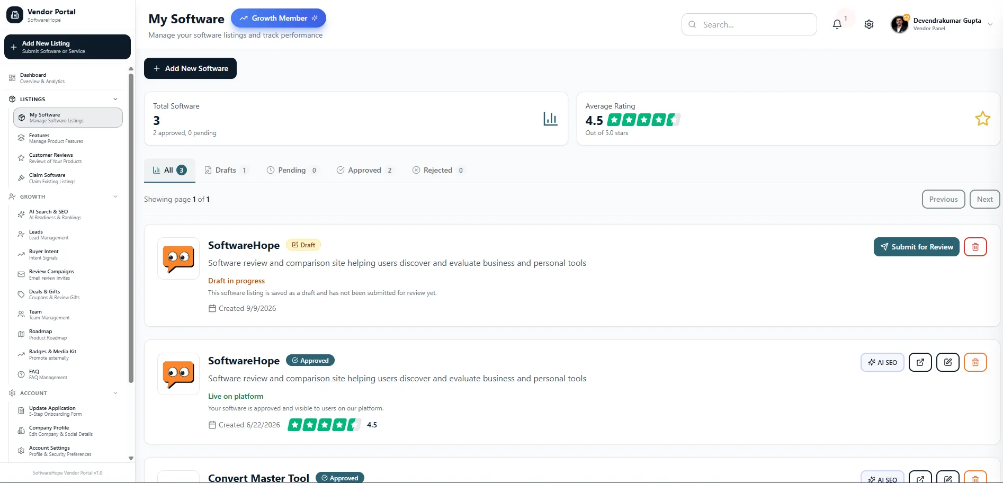Open the settings gear icon
The image size is (1003, 483).
[869, 24]
